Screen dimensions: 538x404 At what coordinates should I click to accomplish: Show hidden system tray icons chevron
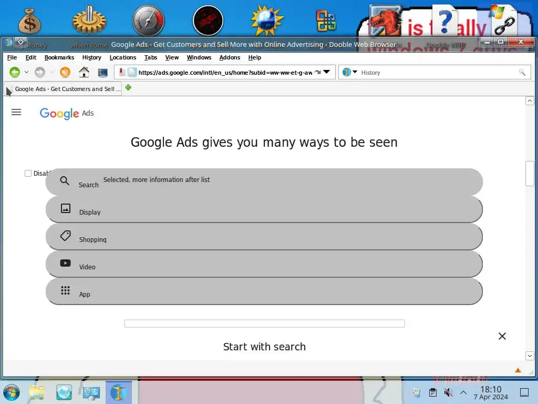(463, 392)
